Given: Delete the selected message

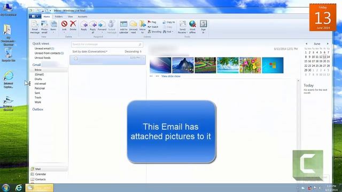Looking at the screenshot, I should (73, 26).
